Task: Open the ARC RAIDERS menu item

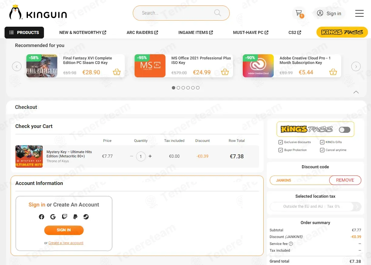Action: pos(142,32)
